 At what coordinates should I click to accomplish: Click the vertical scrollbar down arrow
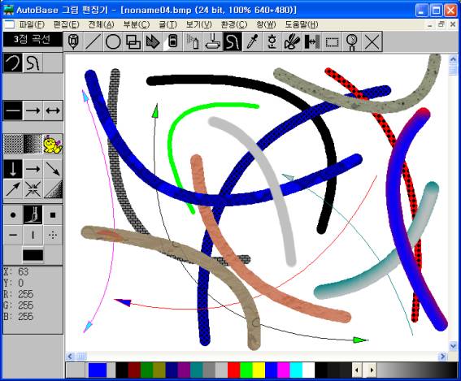pos(453,346)
